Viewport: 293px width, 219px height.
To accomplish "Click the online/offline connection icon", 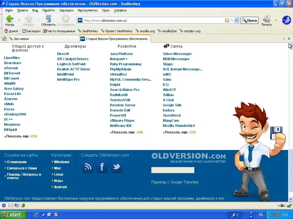I will coord(282,205).
